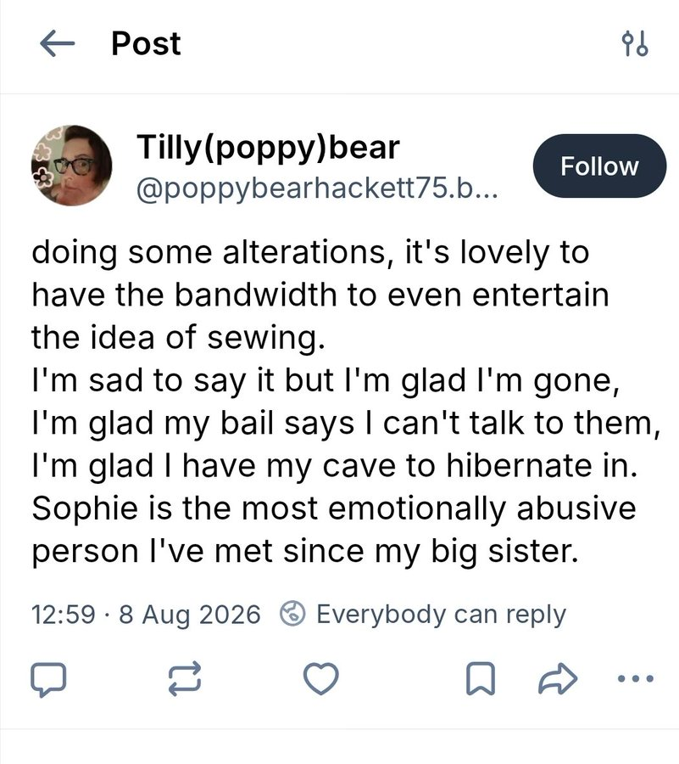Like the post with the heart icon

click(x=321, y=677)
